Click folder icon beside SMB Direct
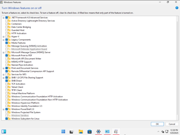Image resolution: width=180 pixels, height=135 pixels. 9,81
